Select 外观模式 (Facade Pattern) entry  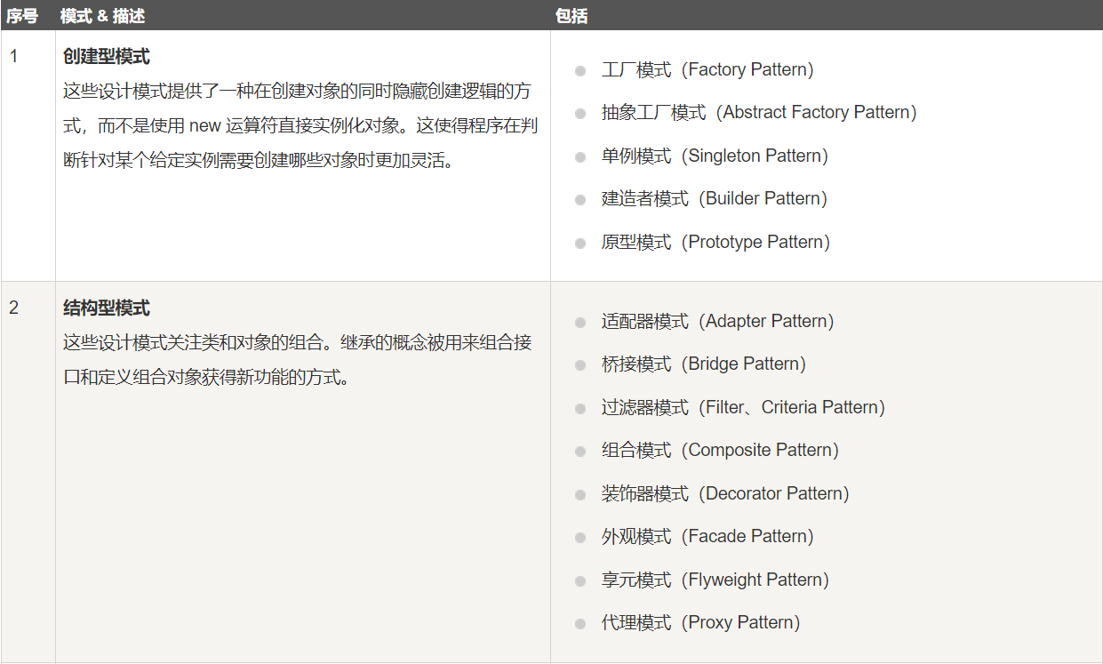point(707,536)
